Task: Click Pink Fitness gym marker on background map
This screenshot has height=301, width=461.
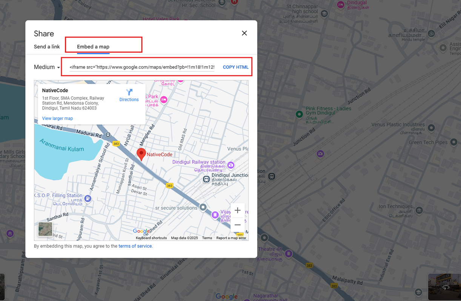Action: 299,114
